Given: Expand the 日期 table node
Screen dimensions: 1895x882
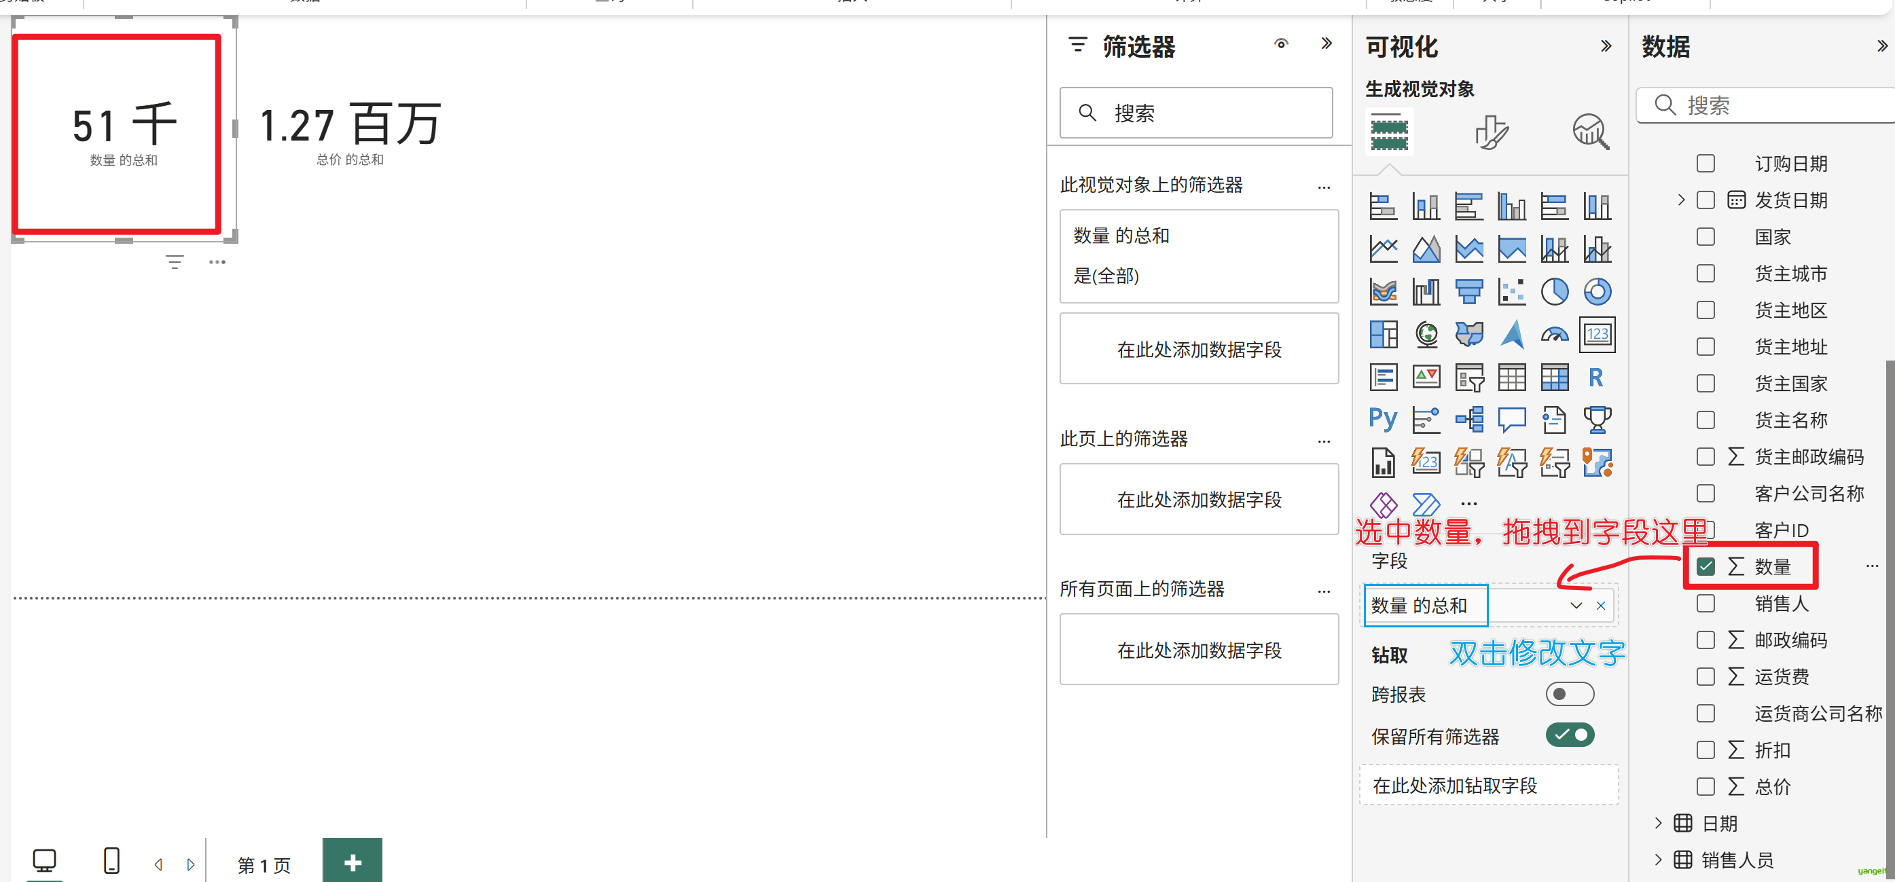Looking at the screenshot, I should click(x=1658, y=823).
